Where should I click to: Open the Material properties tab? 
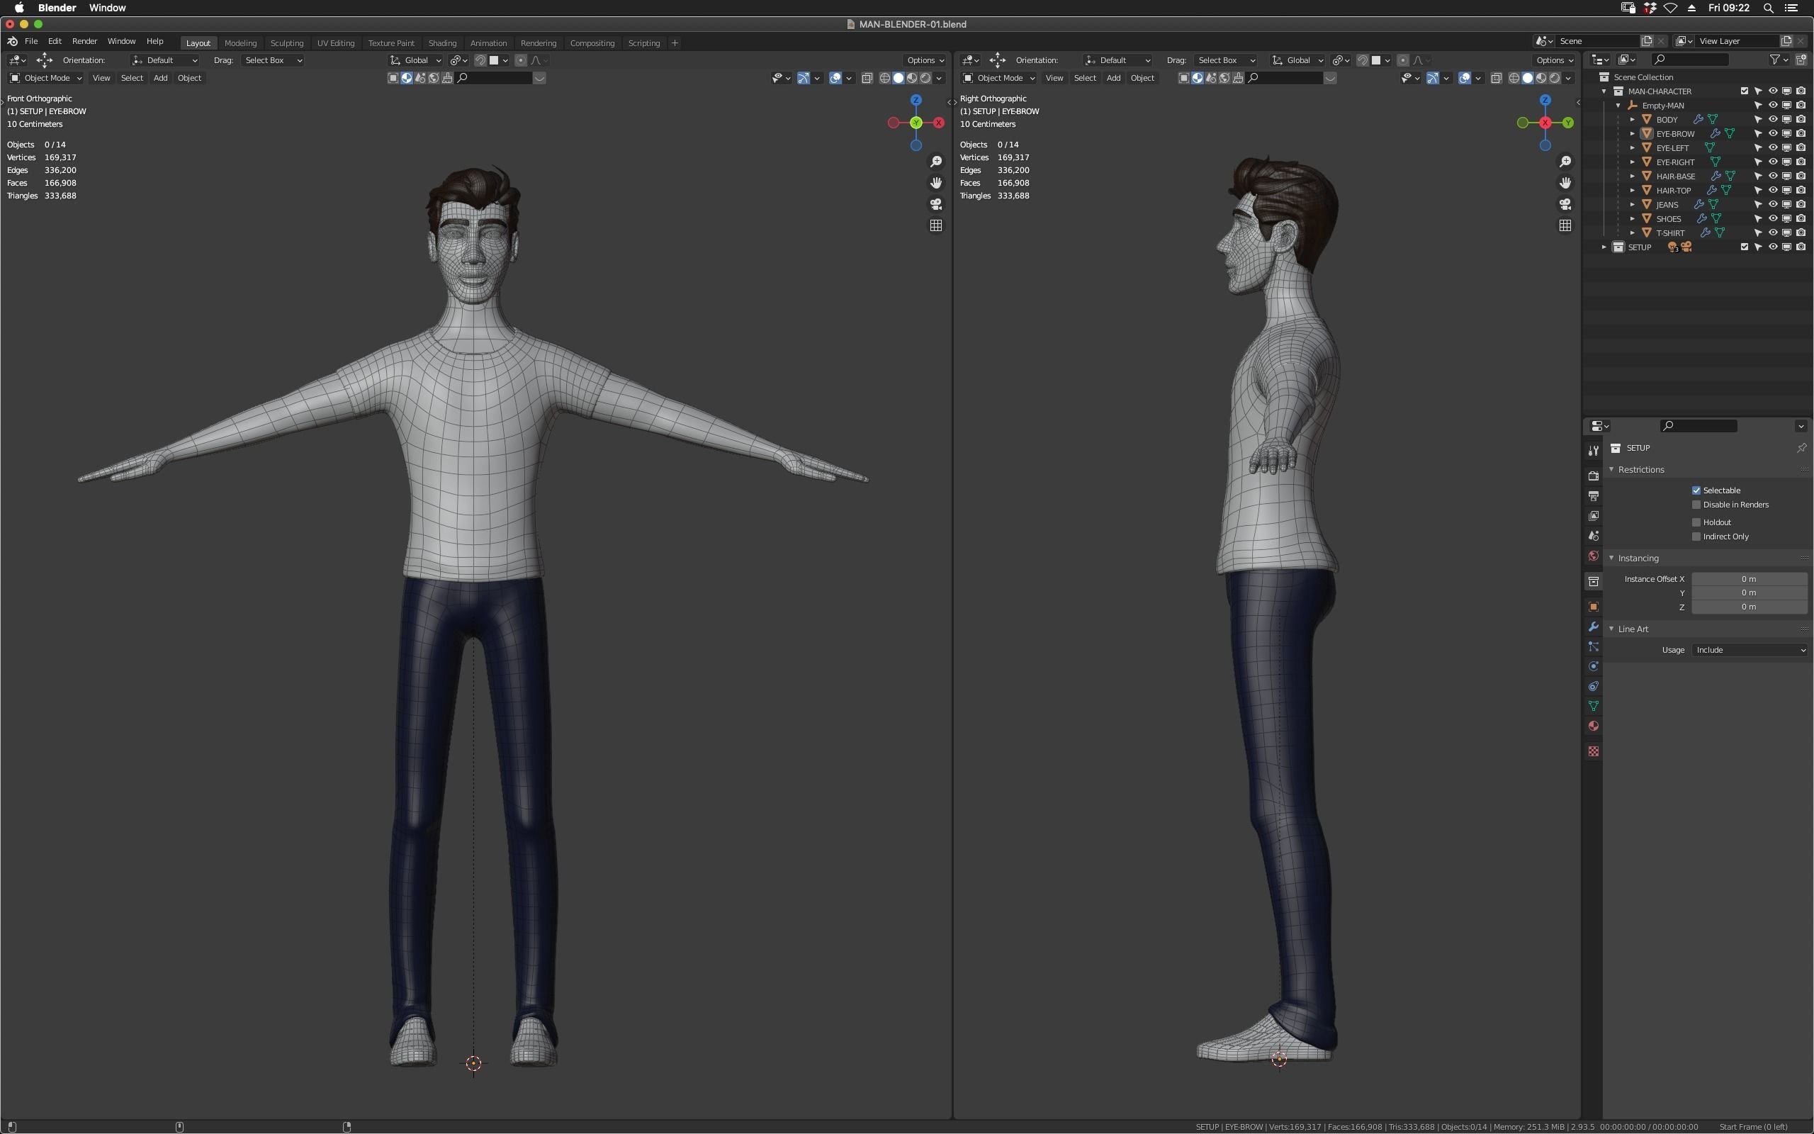click(x=1593, y=726)
